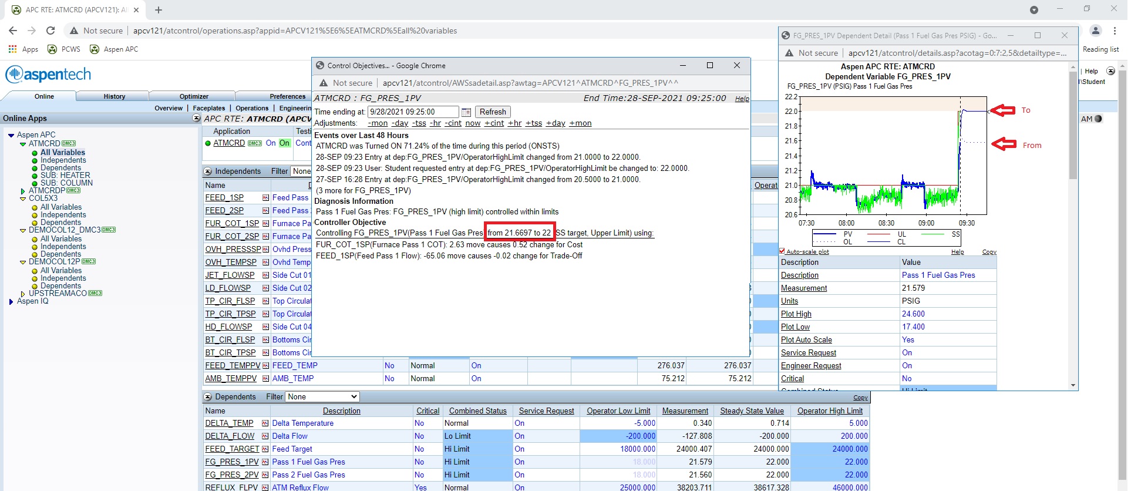
Task: Open FG_PRES_1PV variable link in Dependents
Action: pyautogui.click(x=232, y=462)
